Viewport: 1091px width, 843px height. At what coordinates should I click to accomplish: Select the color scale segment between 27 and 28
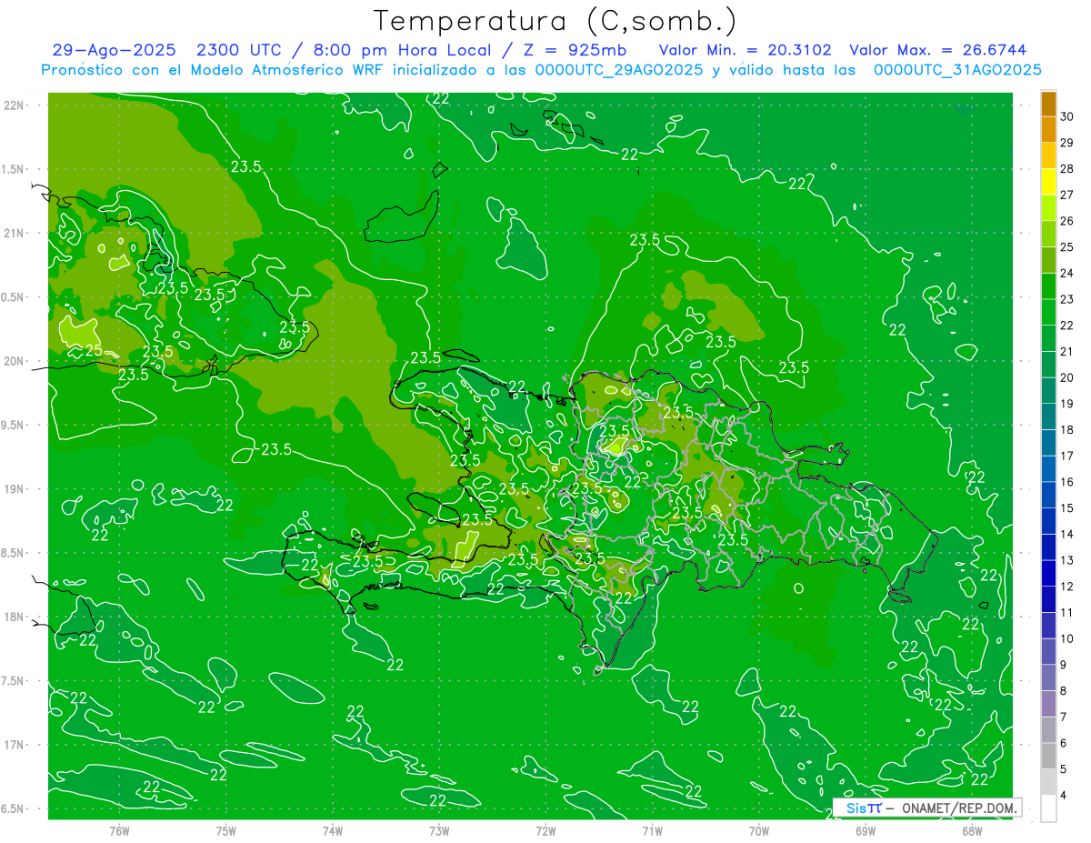[1048, 181]
